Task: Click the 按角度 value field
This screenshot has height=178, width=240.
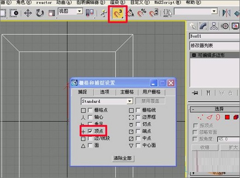Action: 229,139
